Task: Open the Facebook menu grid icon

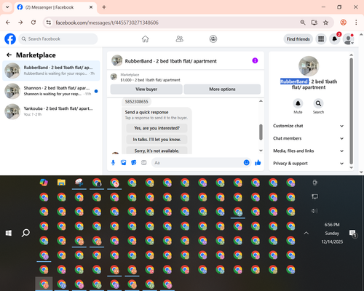Action: click(x=321, y=39)
